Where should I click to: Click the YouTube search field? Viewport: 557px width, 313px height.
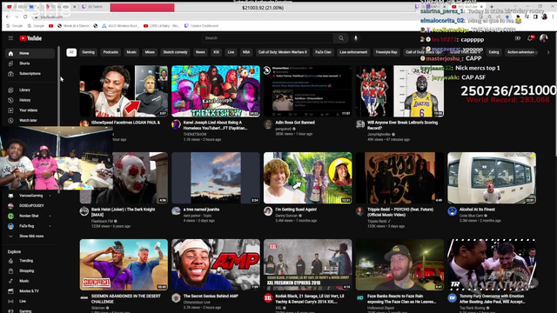[x=267, y=38]
